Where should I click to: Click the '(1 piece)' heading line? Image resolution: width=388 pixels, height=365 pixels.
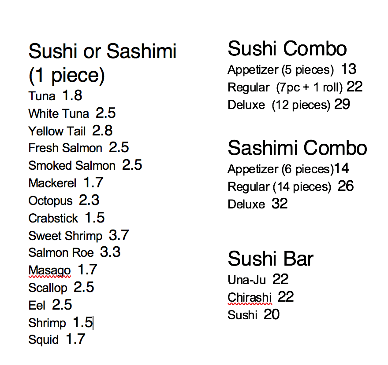(67, 76)
